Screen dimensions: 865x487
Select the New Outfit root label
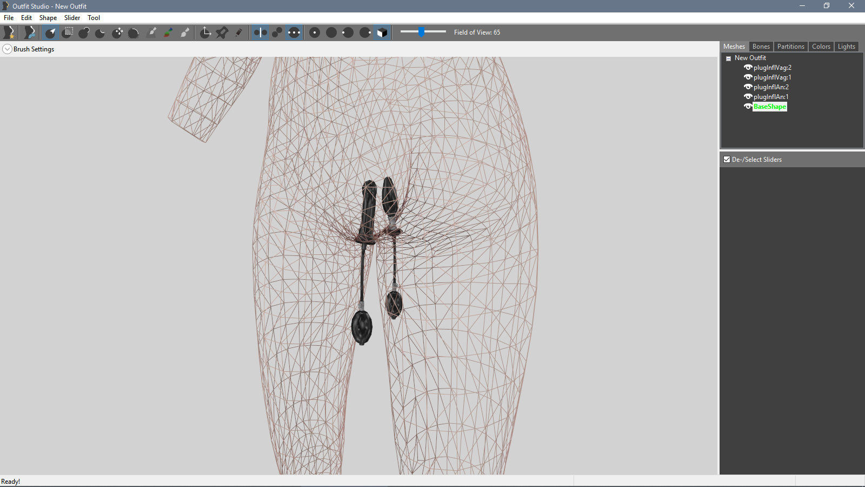pos(750,58)
